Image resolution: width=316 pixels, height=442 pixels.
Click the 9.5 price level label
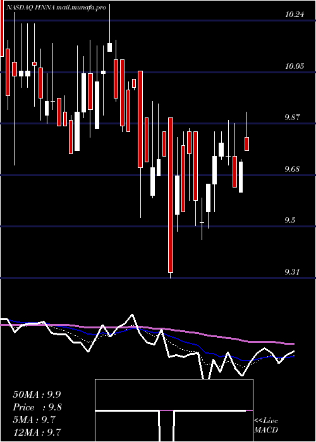pyautogui.click(x=291, y=220)
